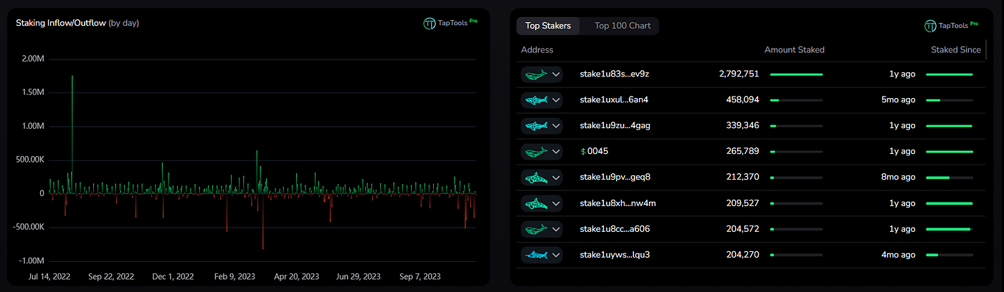Click the whale icon beside stake1u83s...ev9z
This screenshot has height=292, width=1004.
coord(535,74)
